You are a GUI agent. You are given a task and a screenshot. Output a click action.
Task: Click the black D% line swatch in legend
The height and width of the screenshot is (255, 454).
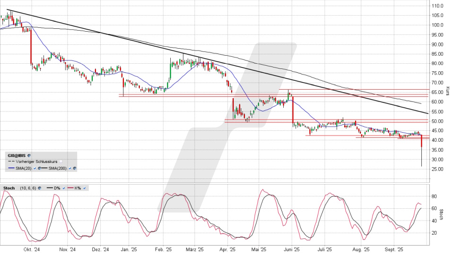coord(51,188)
